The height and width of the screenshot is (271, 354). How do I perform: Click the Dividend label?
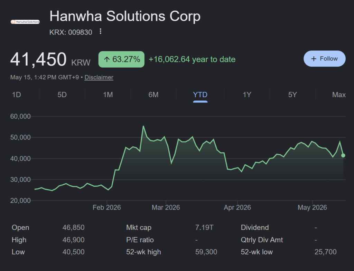(255, 228)
